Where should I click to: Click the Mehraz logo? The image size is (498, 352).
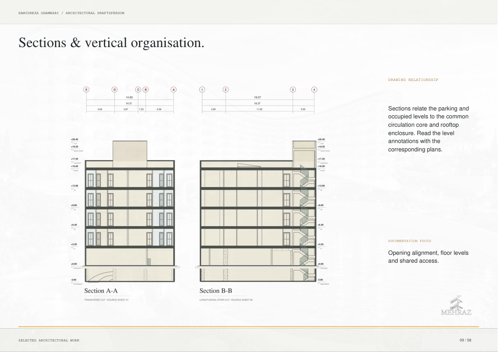(x=456, y=305)
